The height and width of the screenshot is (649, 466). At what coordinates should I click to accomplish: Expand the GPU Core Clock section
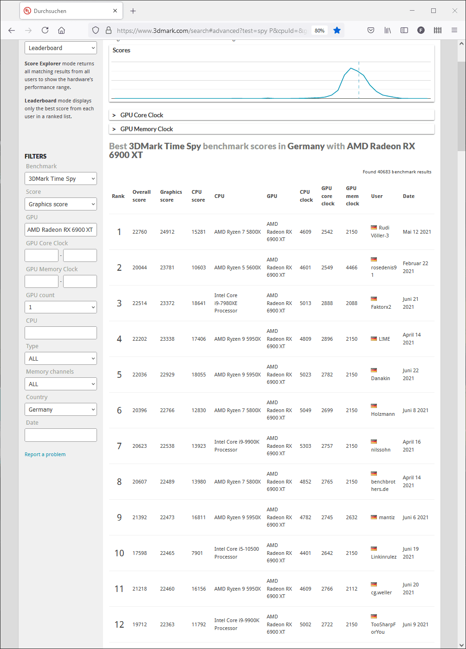272,115
